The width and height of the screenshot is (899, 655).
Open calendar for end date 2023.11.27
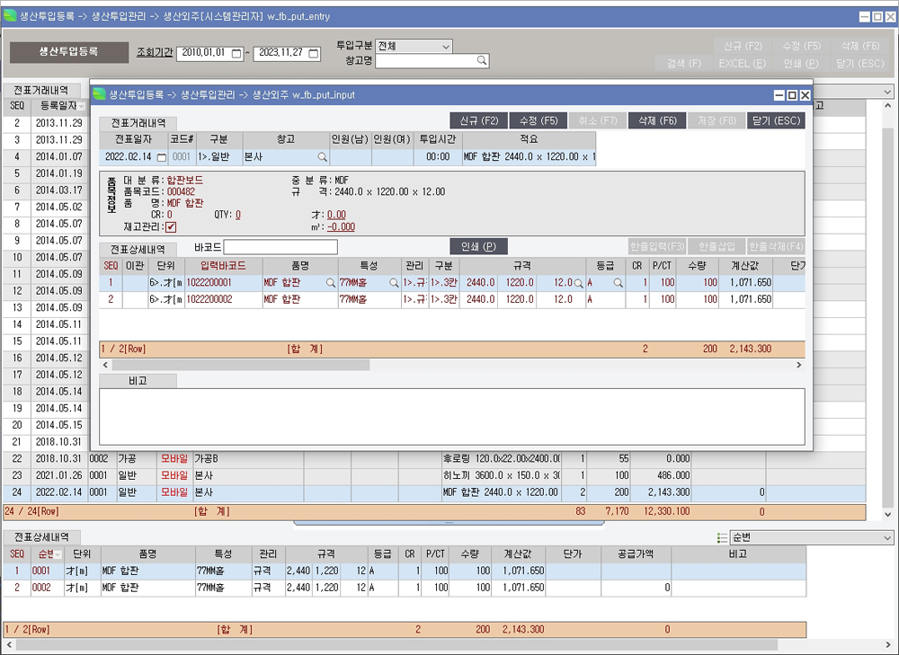314,53
